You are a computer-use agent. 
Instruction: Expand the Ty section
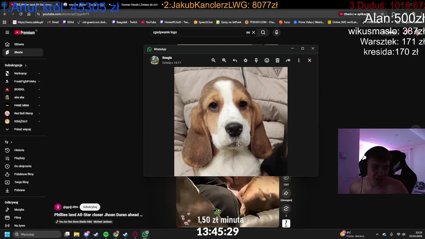tap(9, 142)
